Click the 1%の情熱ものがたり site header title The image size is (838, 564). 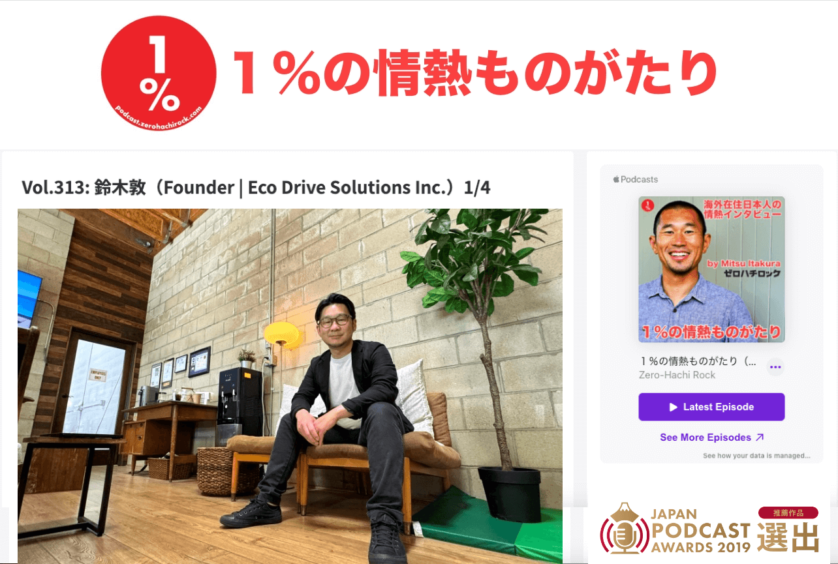click(x=474, y=73)
